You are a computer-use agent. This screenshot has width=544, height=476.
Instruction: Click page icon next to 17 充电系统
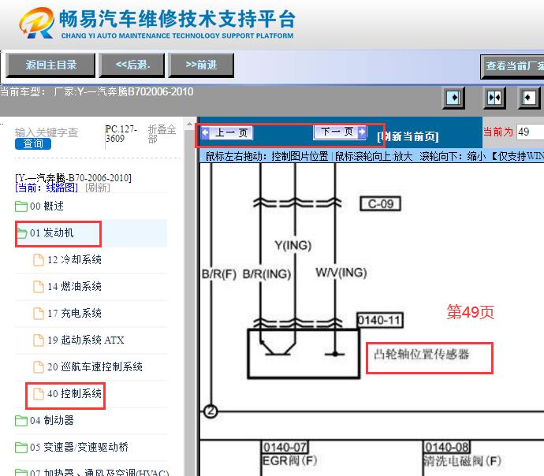[x=38, y=314]
